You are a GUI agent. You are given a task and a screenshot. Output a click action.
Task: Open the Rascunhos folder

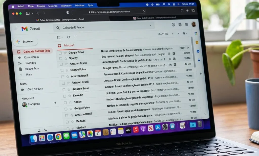coord(32,68)
